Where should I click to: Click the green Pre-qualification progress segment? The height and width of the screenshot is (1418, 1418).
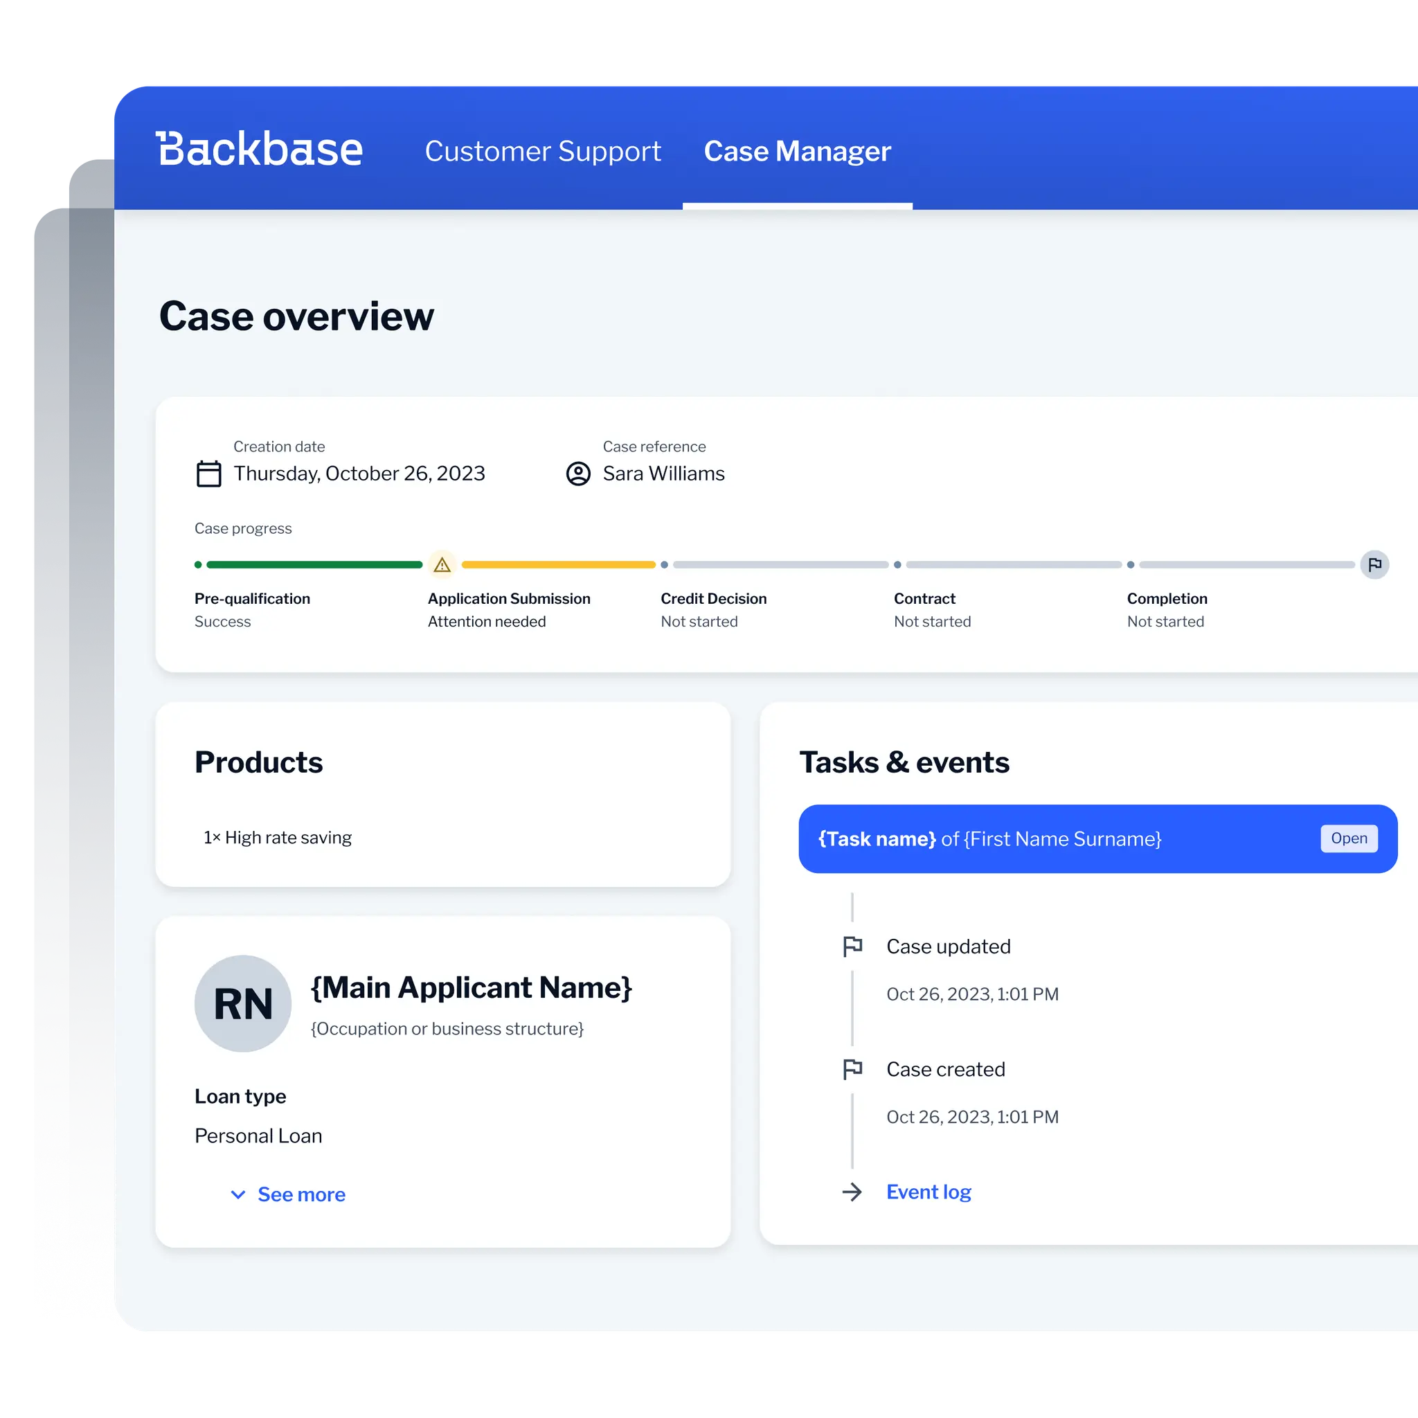click(x=314, y=564)
